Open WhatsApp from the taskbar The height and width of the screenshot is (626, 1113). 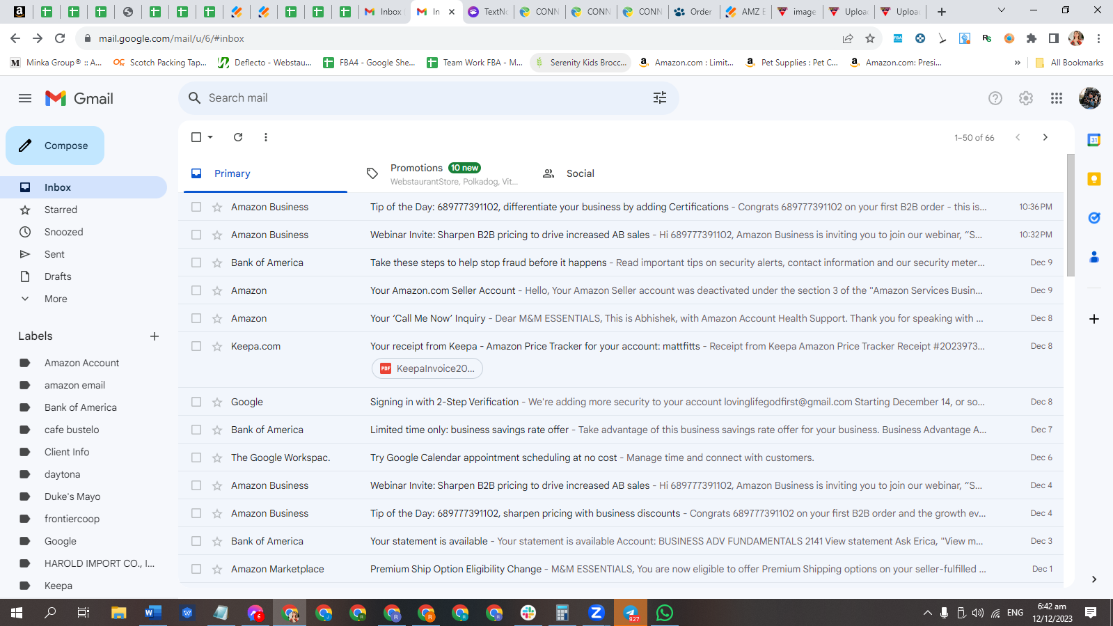[665, 613]
